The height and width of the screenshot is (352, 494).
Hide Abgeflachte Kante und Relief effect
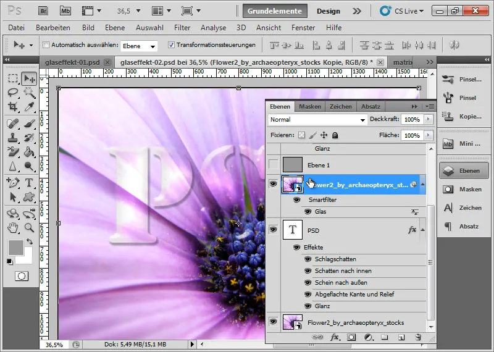(308, 295)
